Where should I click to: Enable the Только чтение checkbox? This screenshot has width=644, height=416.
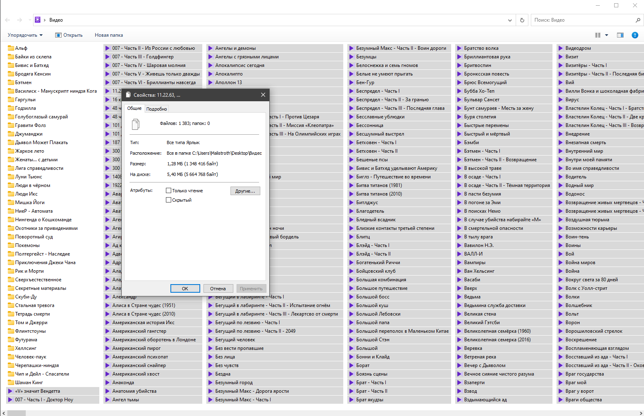coord(168,191)
